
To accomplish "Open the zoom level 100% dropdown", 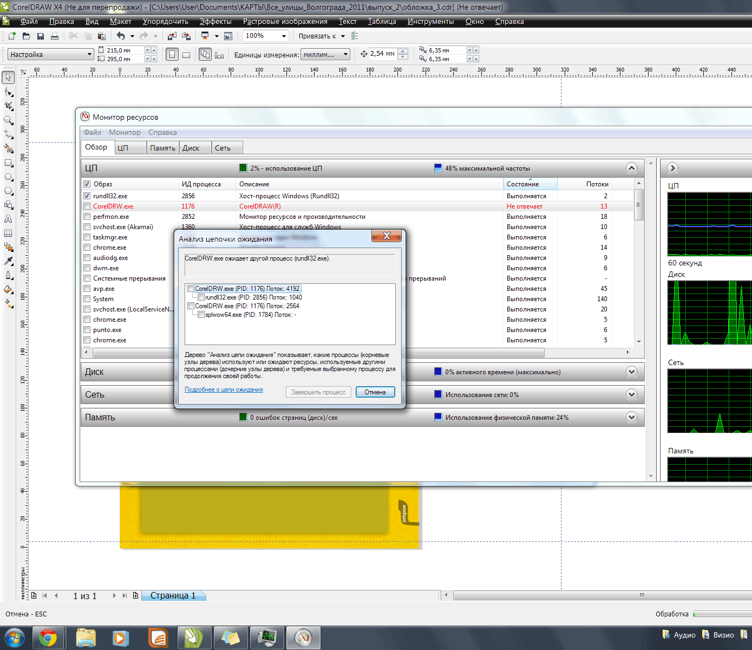I will click(283, 36).
